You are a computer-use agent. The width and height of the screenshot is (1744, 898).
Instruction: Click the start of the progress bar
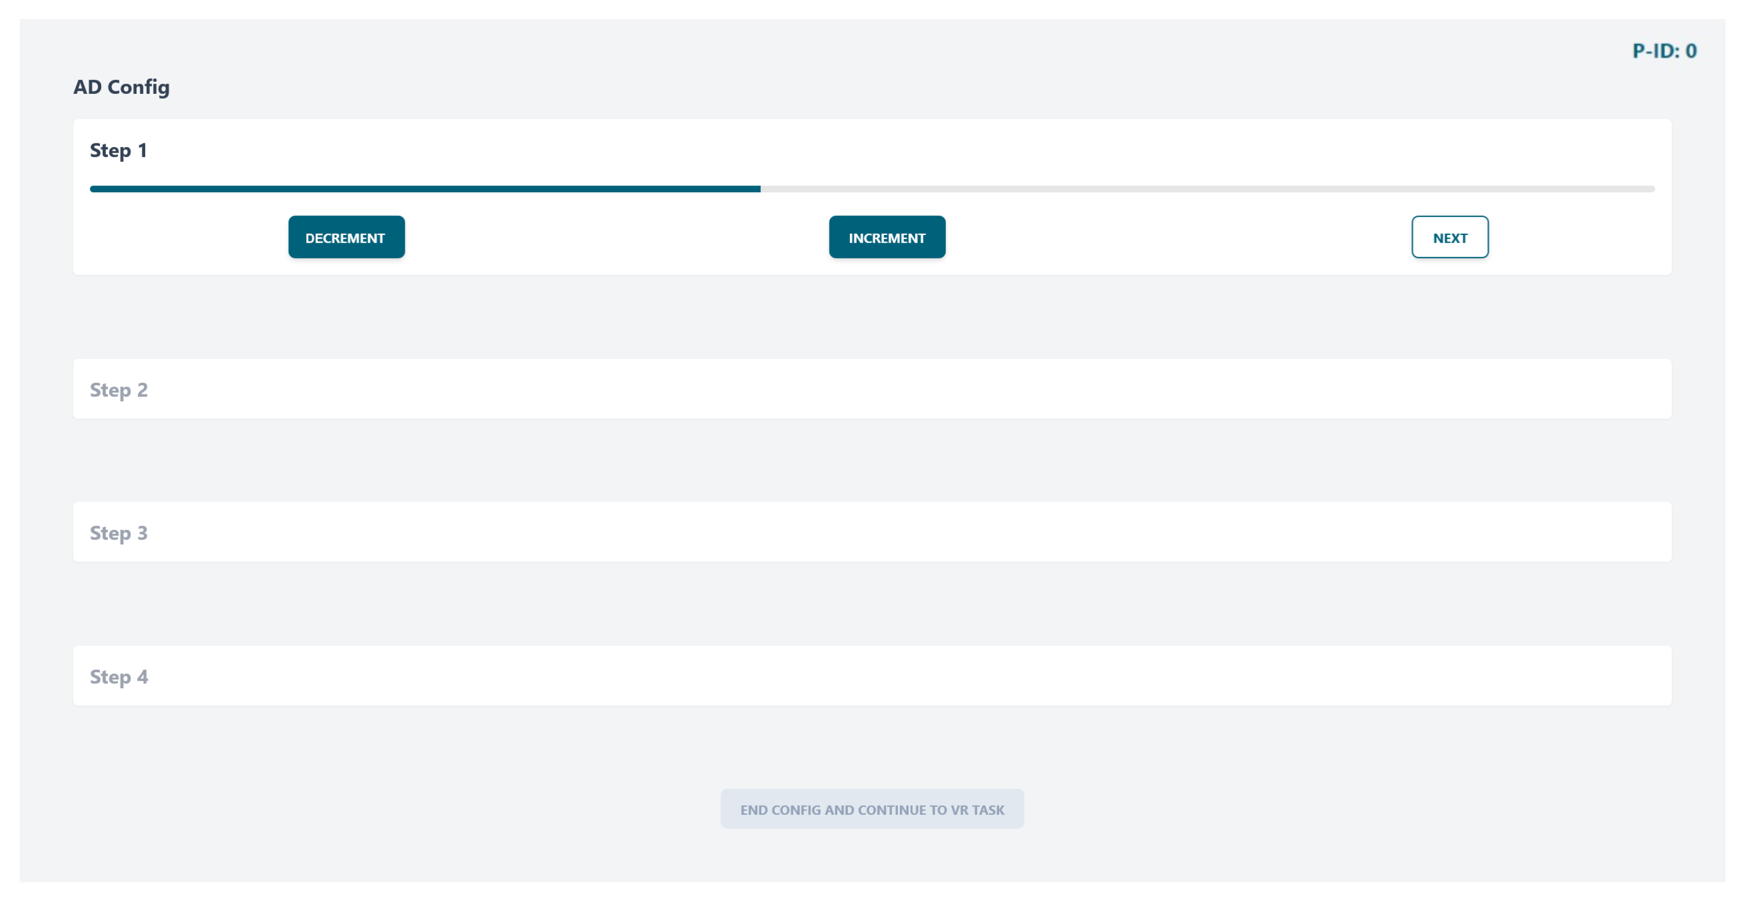pos(93,189)
